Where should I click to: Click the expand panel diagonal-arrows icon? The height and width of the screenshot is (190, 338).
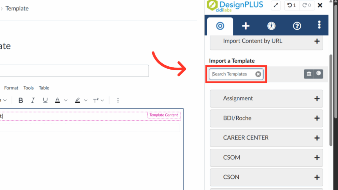pyautogui.click(x=276, y=5)
